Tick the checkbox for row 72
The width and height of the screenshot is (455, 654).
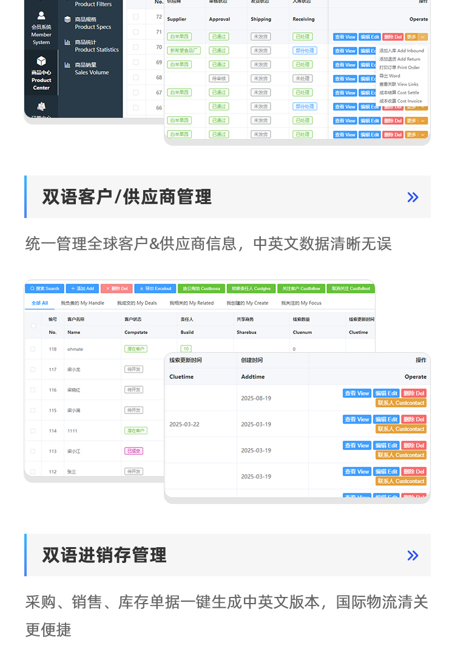point(136,16)
